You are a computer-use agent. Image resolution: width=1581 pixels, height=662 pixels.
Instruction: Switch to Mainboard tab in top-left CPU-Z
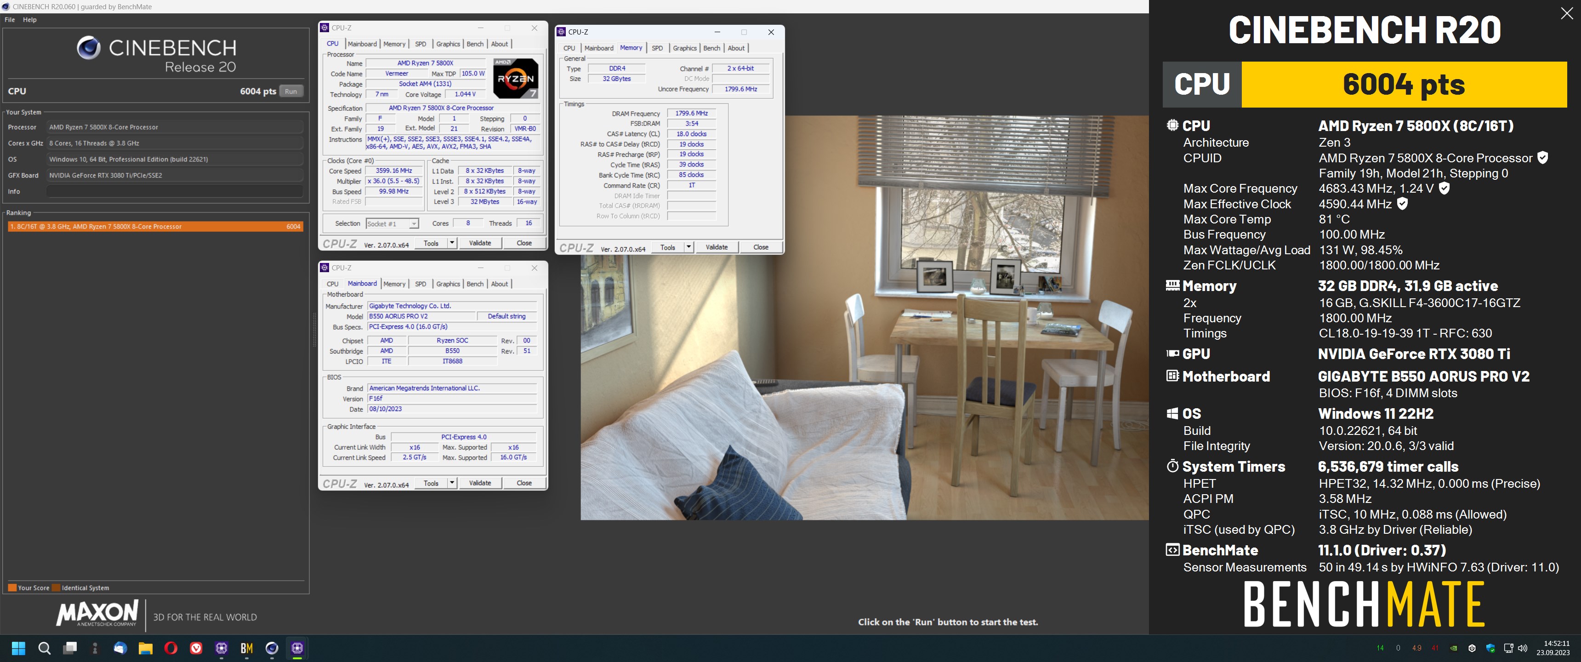(x=362, y=44)
